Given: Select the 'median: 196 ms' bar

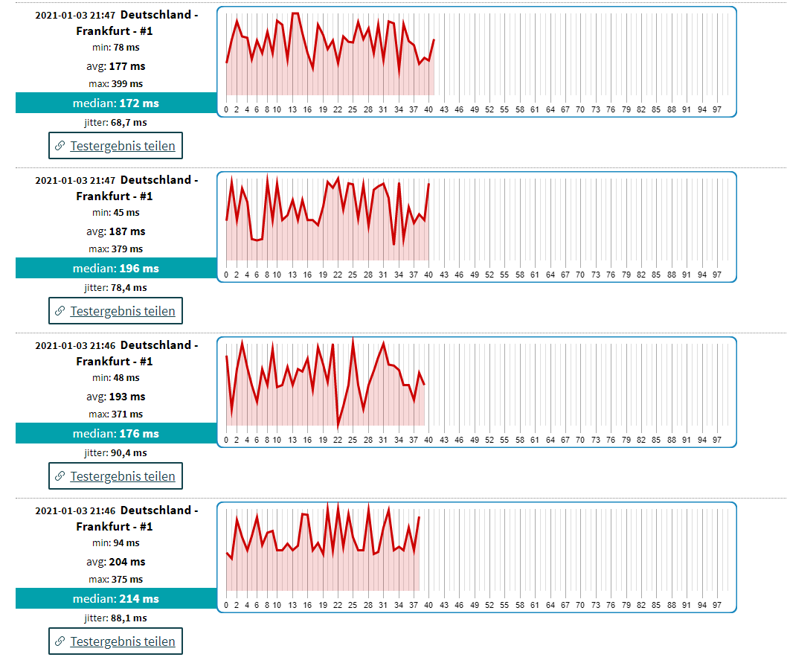Looking at the screenshot, I should coord(116,268).
